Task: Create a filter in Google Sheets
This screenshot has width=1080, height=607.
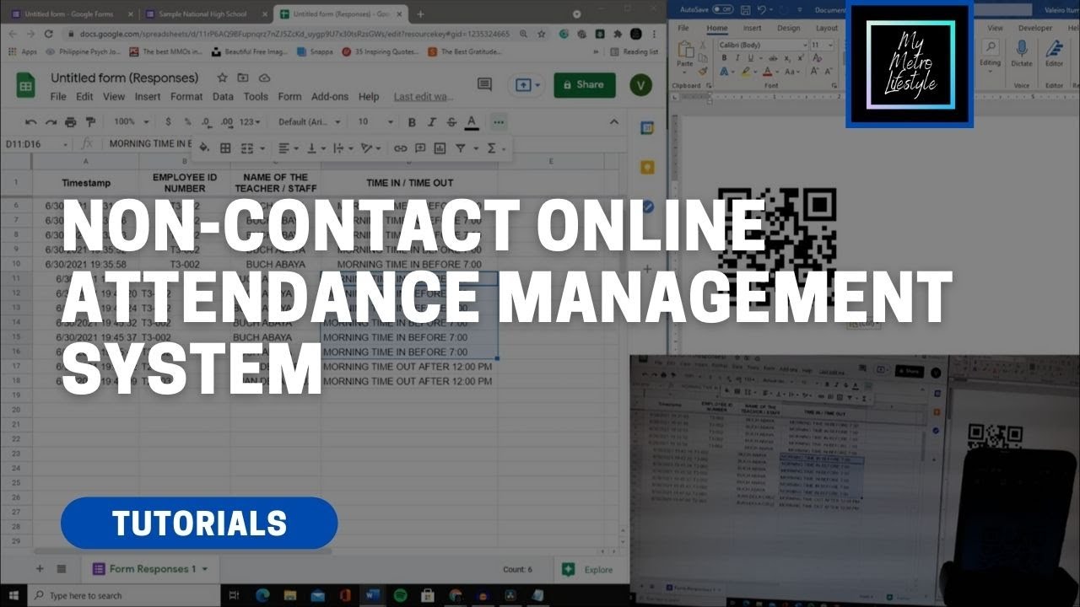Action: 461,148
